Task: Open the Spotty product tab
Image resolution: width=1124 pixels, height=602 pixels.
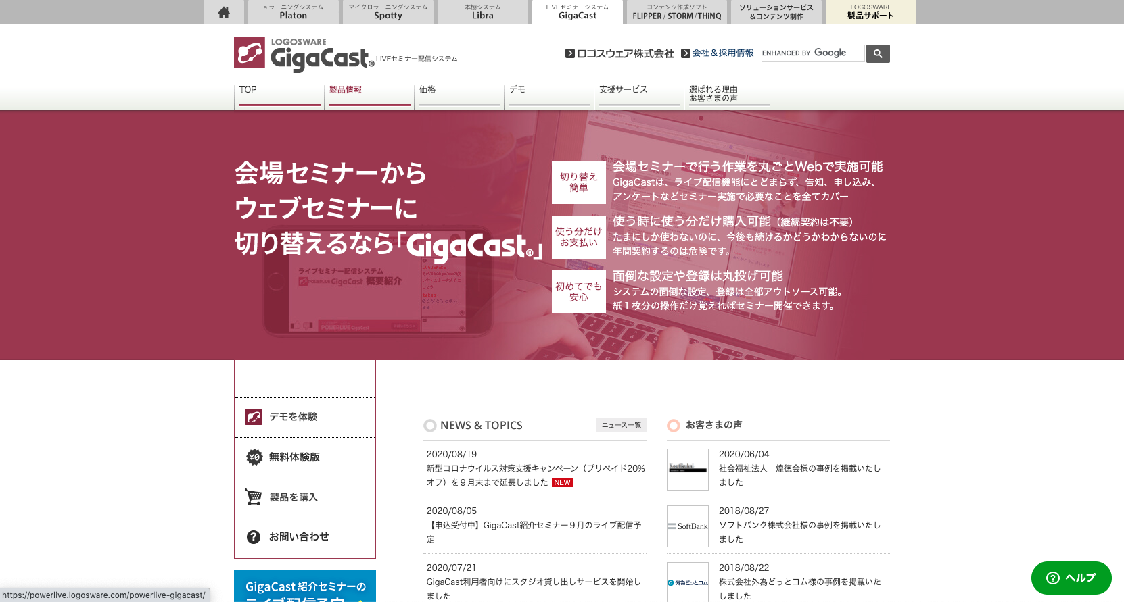Action: tap(388, 12)
